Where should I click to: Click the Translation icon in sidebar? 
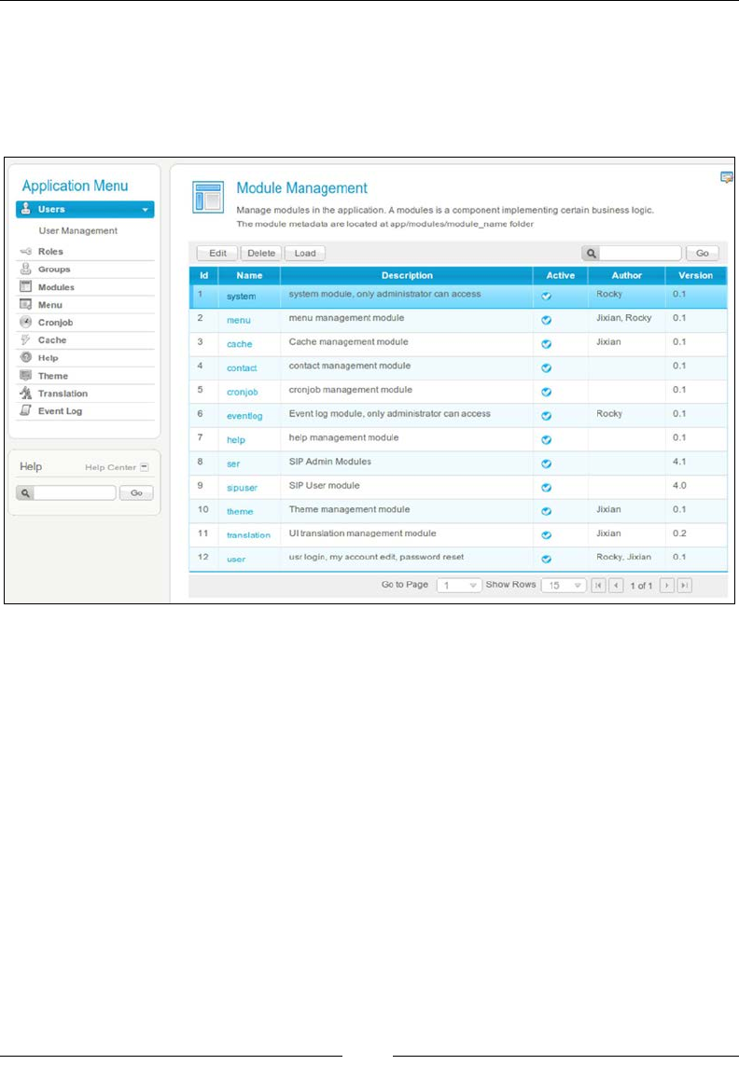(26, 393)
